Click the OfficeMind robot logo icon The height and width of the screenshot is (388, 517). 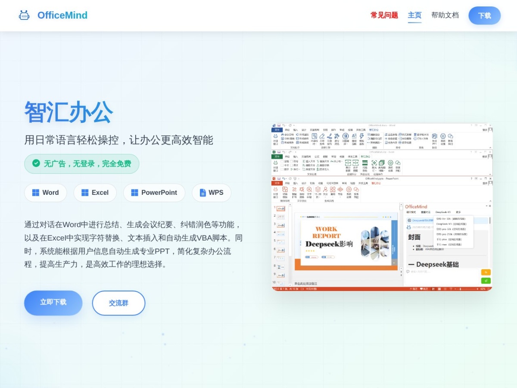(24, 16)
